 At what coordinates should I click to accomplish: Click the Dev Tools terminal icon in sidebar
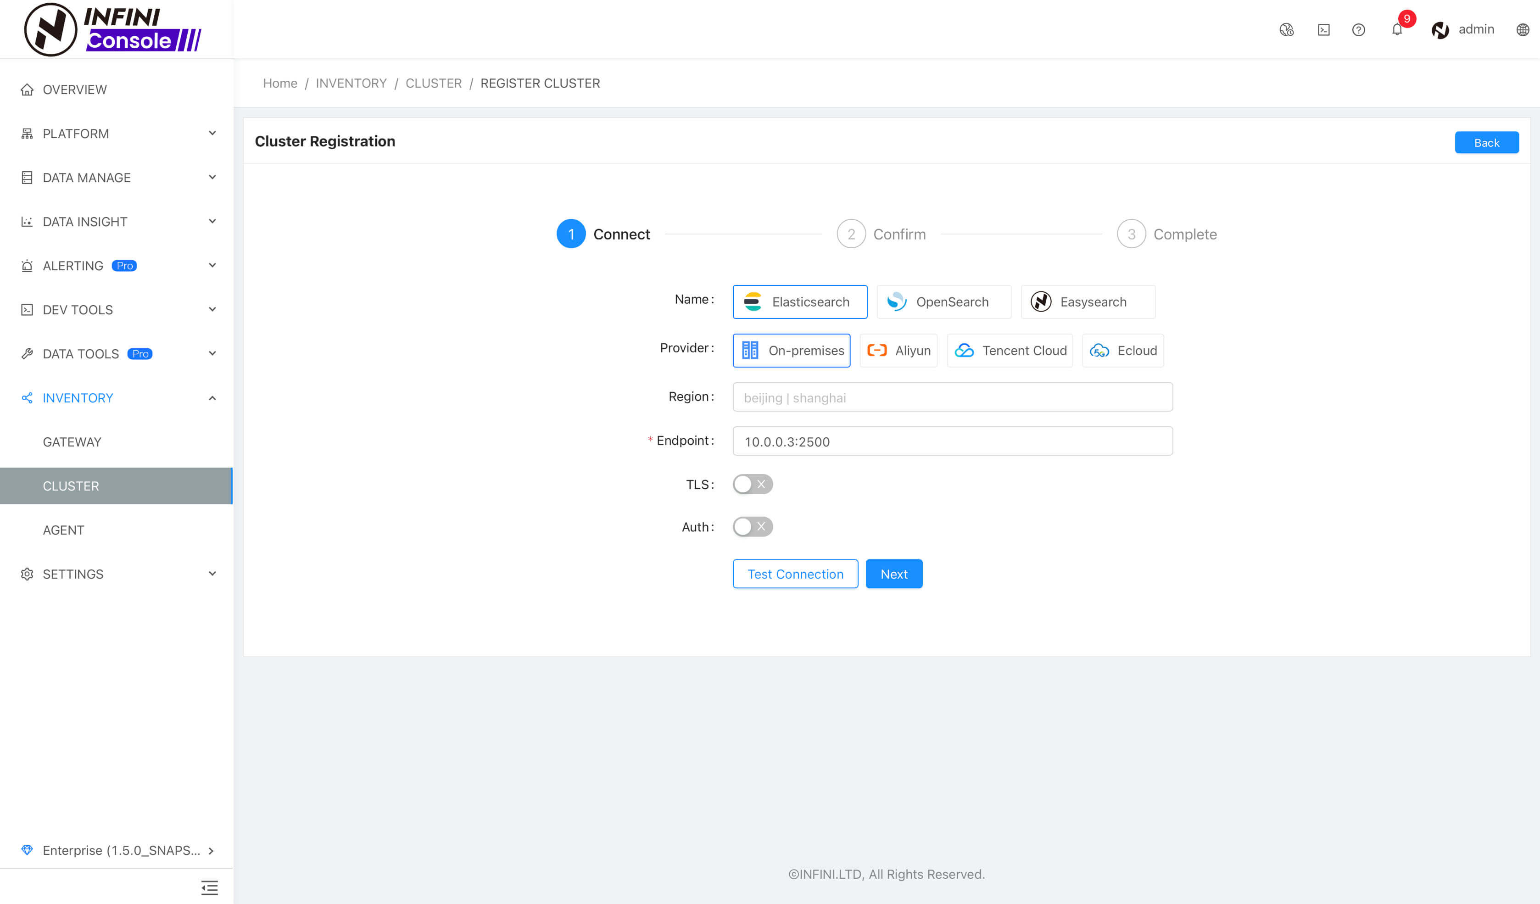pyautogui.click(x=27, y=310)
